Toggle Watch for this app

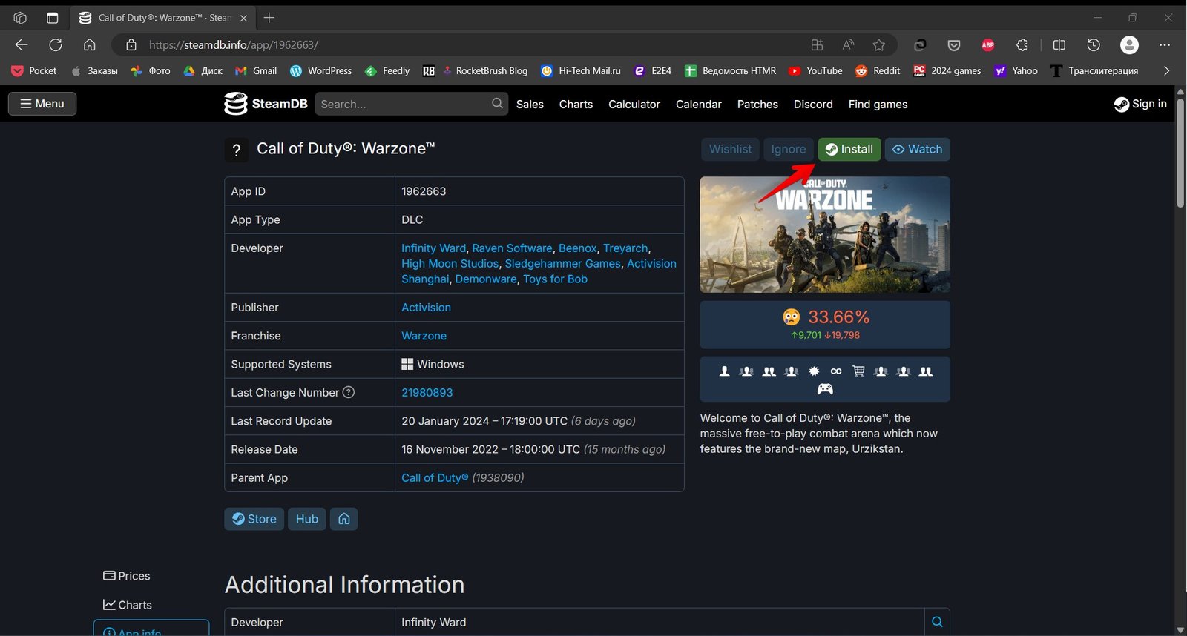(x=917, y=149)
